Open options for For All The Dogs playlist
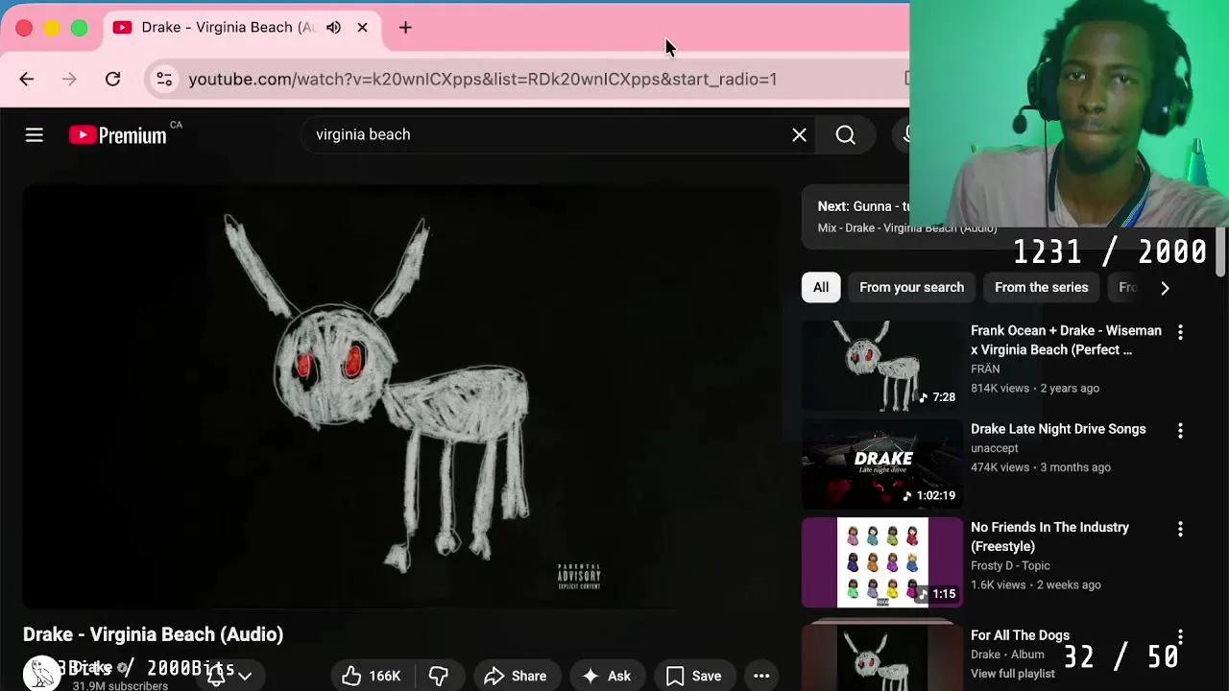1229x691 pixels. click(x=1180, y=637)
